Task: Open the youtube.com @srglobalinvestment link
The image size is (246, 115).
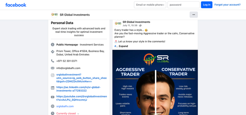Action: (x=81, y=98)
